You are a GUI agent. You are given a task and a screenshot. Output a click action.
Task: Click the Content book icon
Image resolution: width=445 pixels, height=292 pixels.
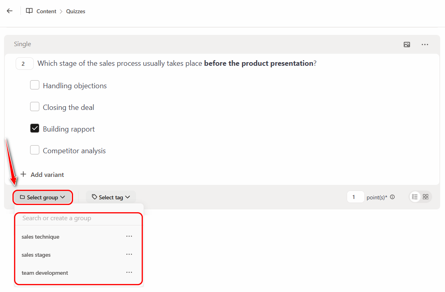point(29,11)
